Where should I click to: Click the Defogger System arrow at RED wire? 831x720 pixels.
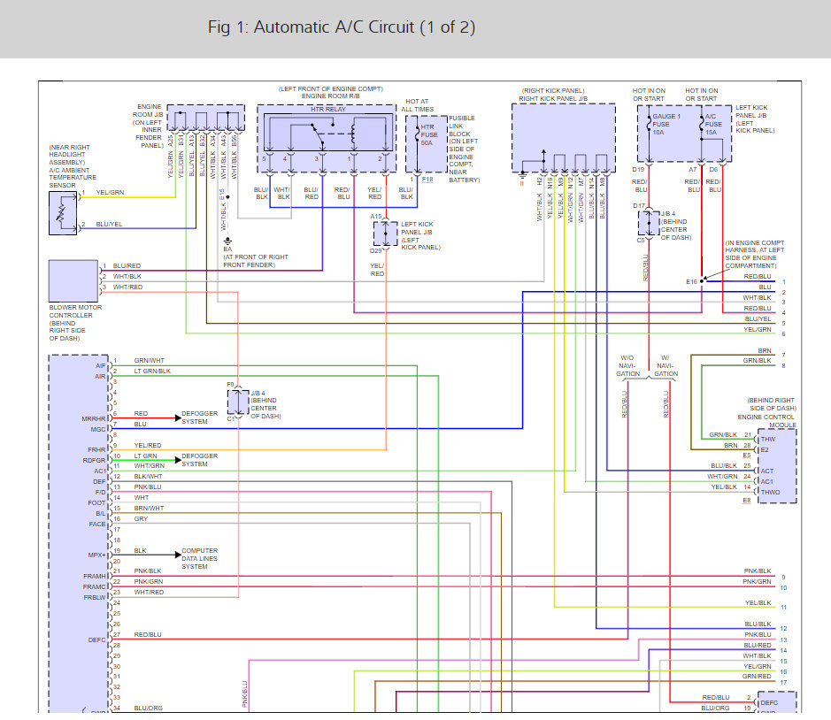(178, 418)
